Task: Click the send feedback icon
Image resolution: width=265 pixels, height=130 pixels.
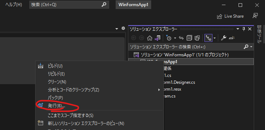Action: [255, 16]
